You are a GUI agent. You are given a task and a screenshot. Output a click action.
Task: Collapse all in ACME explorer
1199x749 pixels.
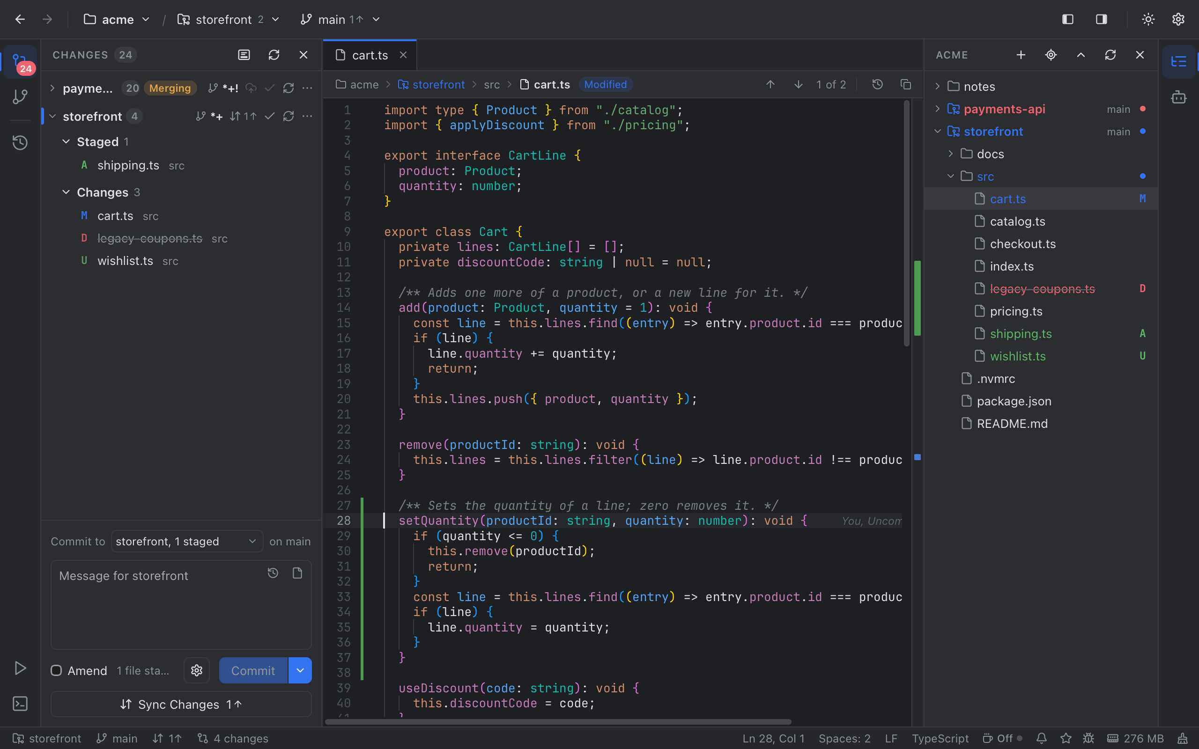coord(1081,55)
